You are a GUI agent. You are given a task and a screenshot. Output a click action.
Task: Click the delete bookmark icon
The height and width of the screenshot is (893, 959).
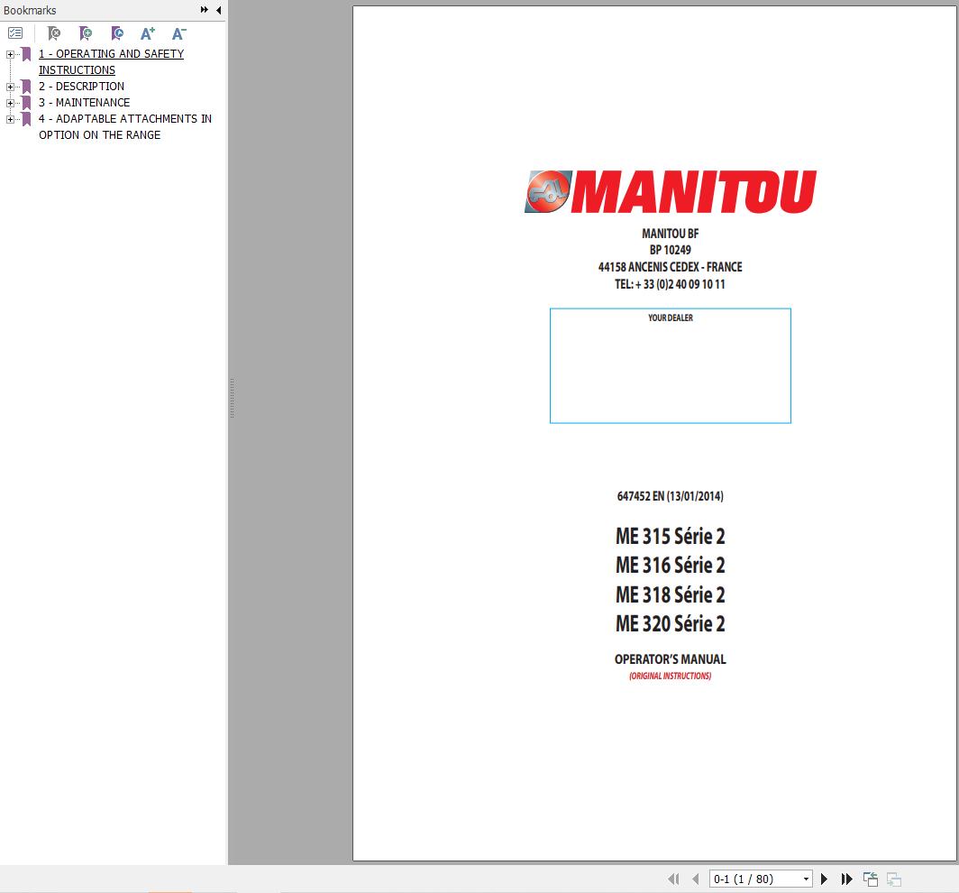coord(54,33)
